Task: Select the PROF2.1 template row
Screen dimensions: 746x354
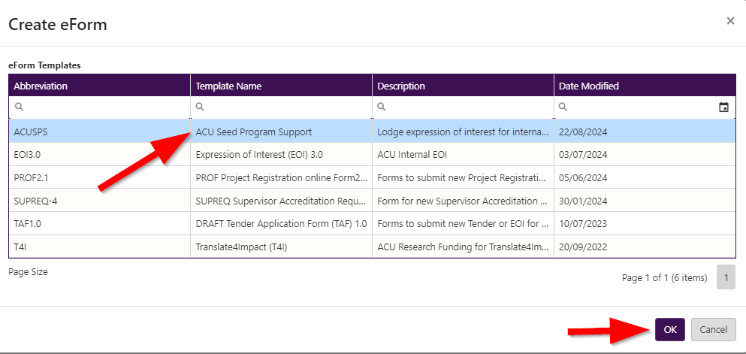Action: (30, 178)
